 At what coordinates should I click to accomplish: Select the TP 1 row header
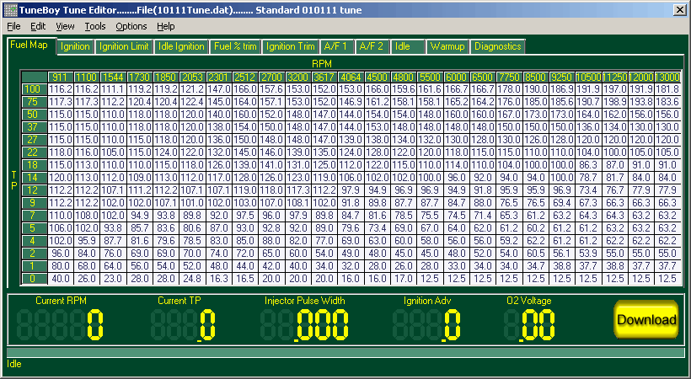click(34, 266)
